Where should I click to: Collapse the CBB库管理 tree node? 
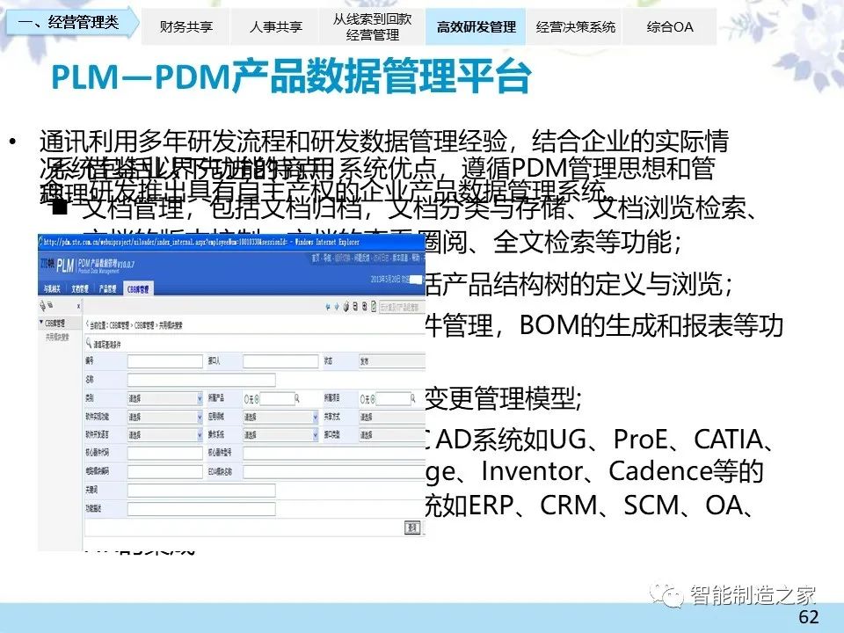[41, 323]
